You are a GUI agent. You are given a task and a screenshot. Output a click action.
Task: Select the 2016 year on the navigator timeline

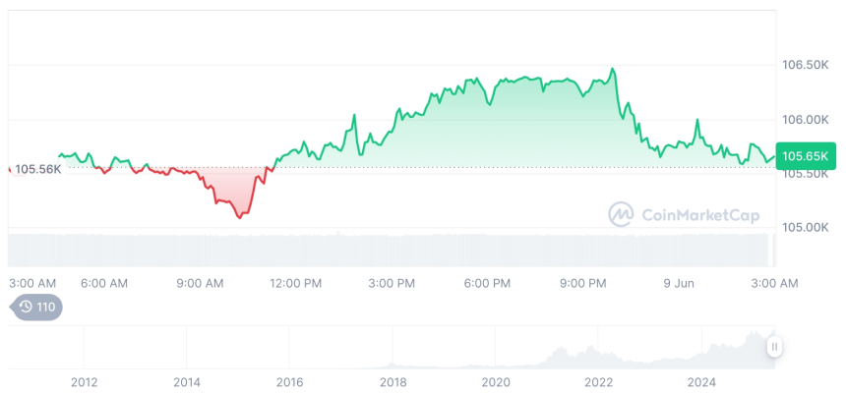(x=289, y=381)
